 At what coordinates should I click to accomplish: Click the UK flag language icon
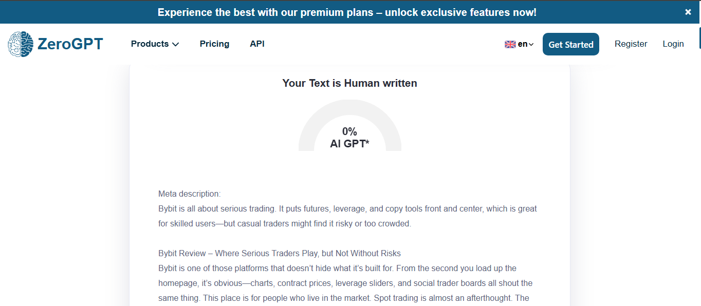pos(510,45)
